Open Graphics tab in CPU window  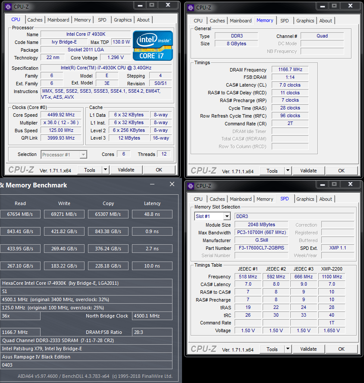[123, 20]
